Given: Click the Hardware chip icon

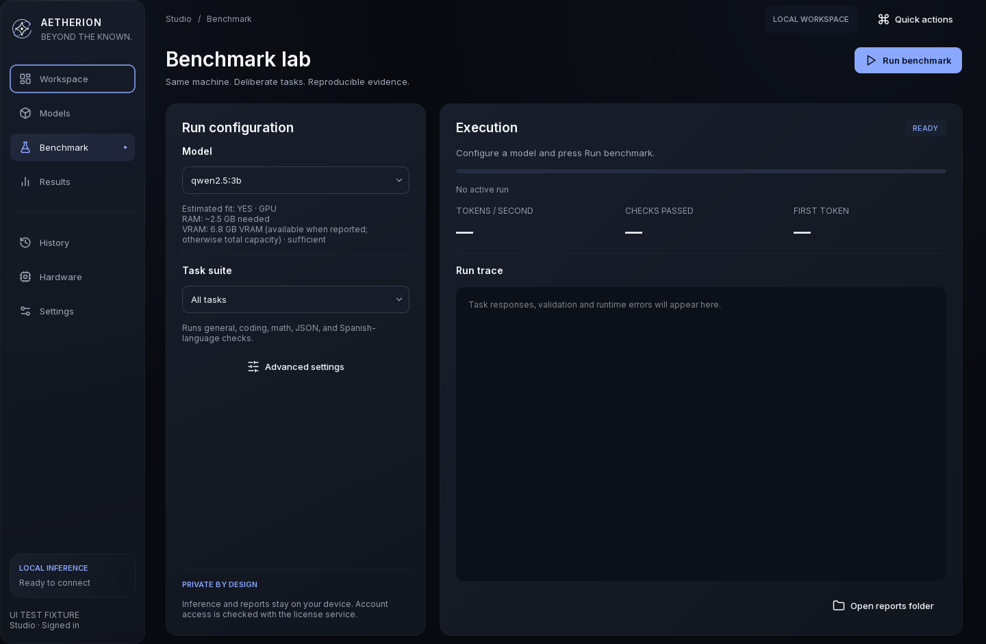Looking at the screenshot, I should (25, 277).
